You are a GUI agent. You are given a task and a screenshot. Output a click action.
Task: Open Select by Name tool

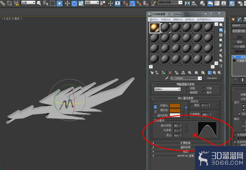(46, 3)
